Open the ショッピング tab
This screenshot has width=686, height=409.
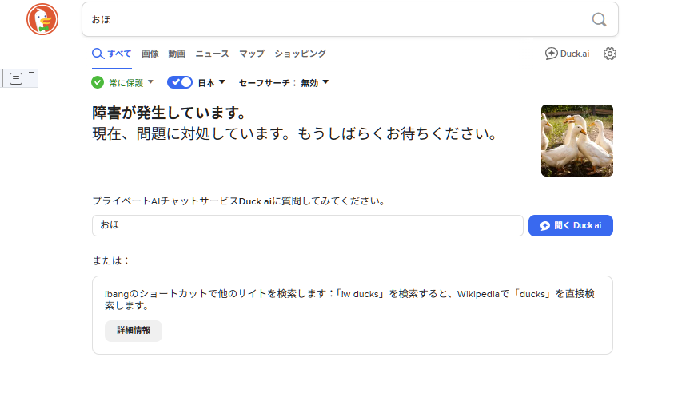[x=300, y=54]
